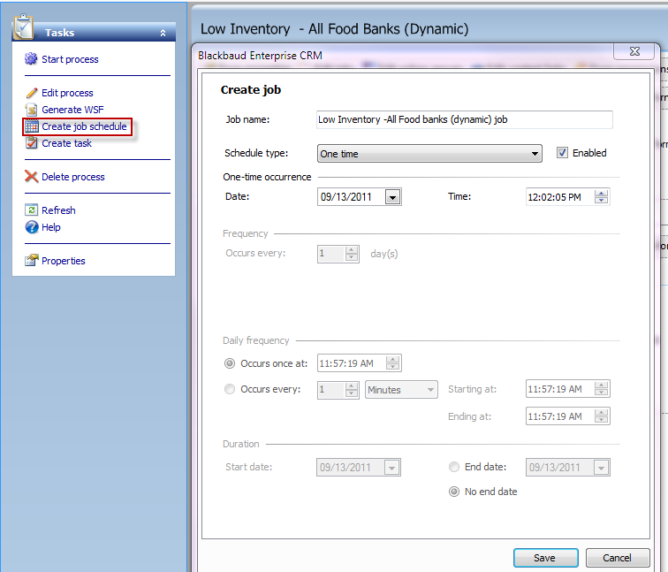The image size is (668, 572).
Task: Click the Create job schedule calendar icon
Action: (32, 126)
